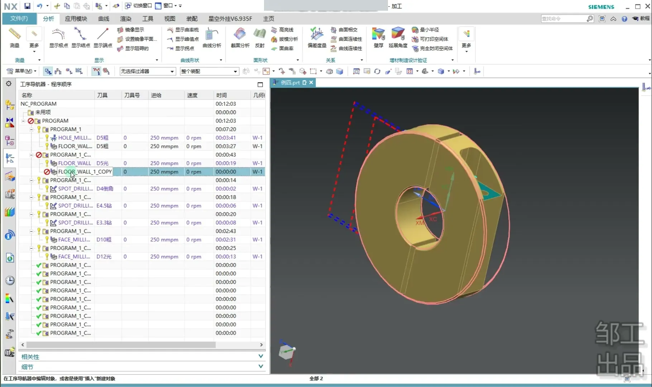Click the Menu (菜单) button

click(22, 71)
